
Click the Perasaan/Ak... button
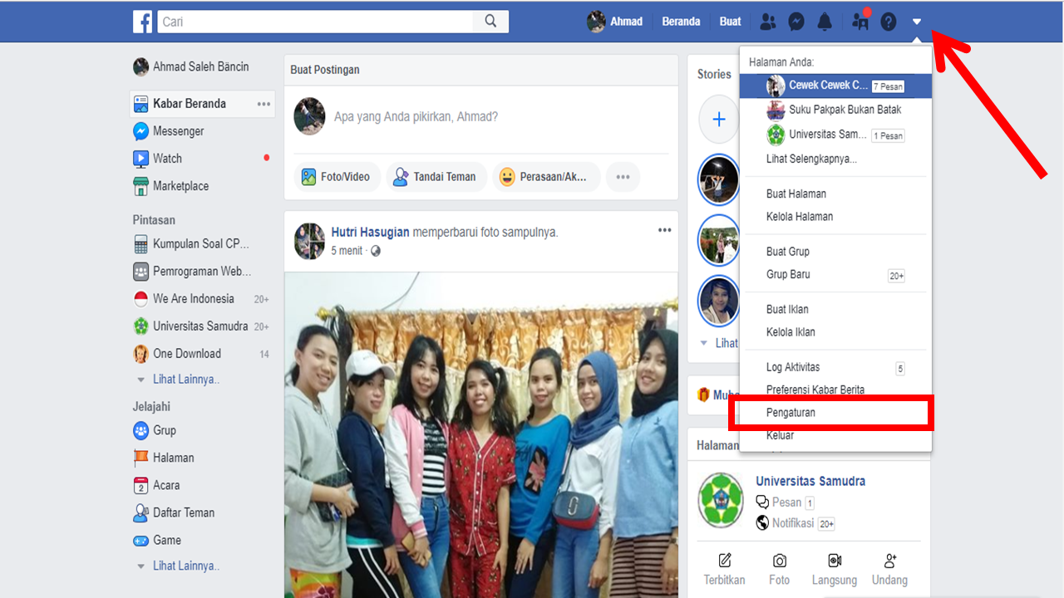point(545,177)
